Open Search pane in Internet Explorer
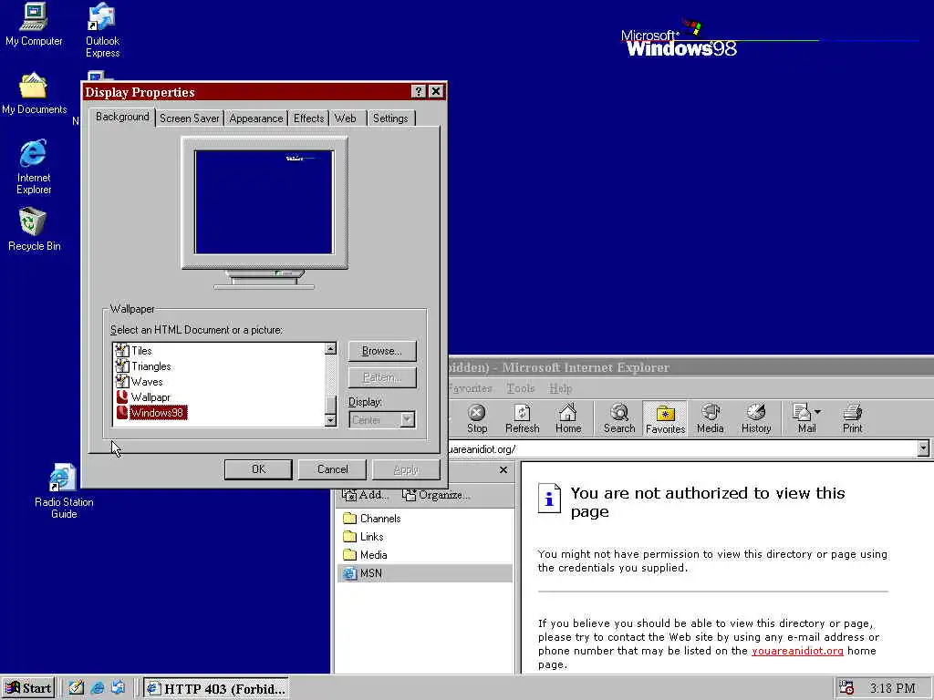934x700 pixels. 619,418
